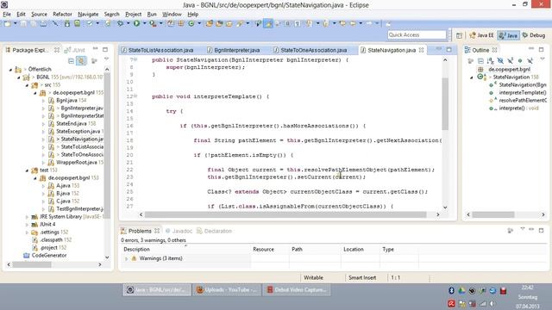This screenshot has width=552, height=310.
Task: Expand the Warnings (3 items) row
Action: 127,258
